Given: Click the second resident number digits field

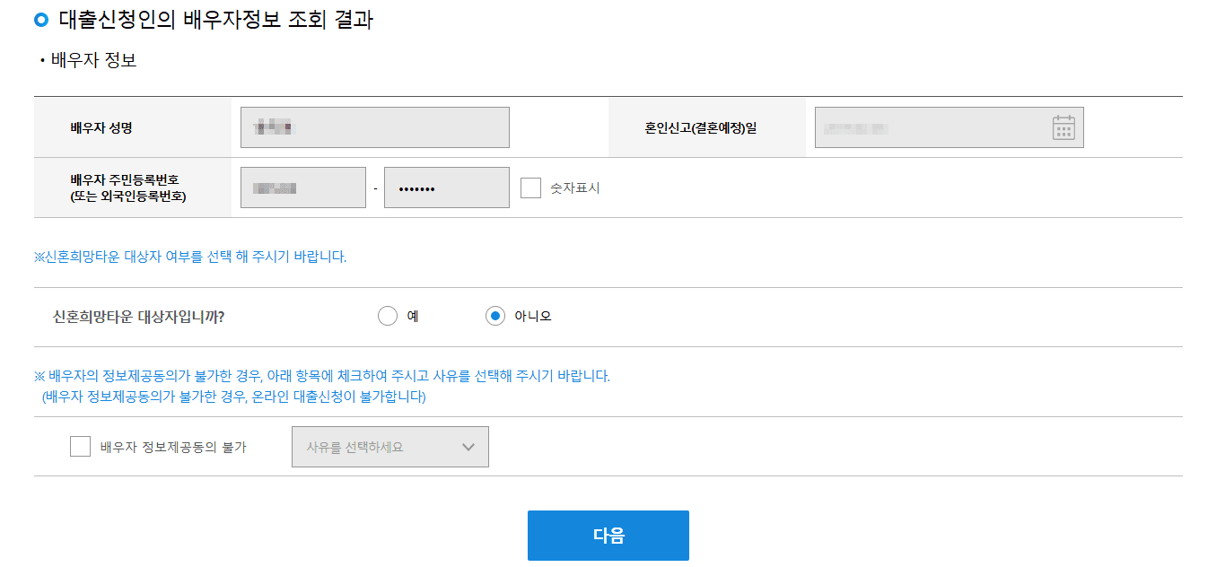Looking at the screenshot, I should click(x=446, y=187).
